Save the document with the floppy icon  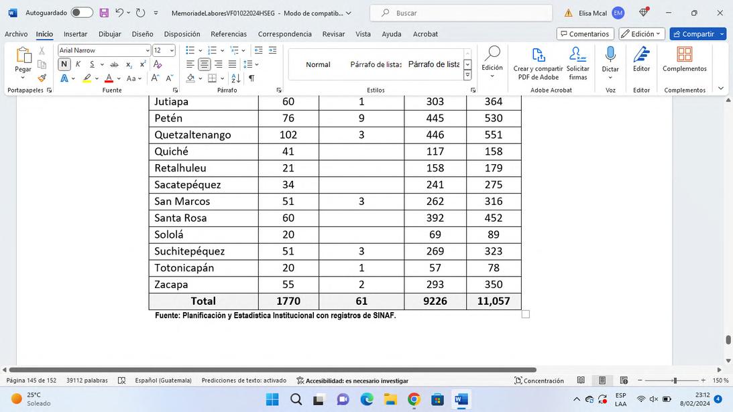pyautogui.click(x=104, y=13)
